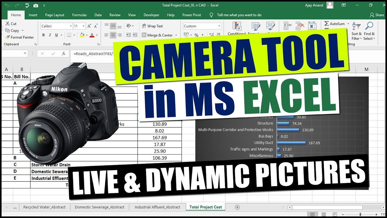Decrease font size with the smaller A
This screenshot has height=218, width=387.
pos(96,26)
